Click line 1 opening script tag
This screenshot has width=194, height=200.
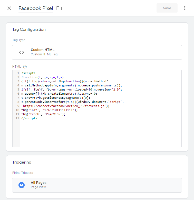point(28,73)
